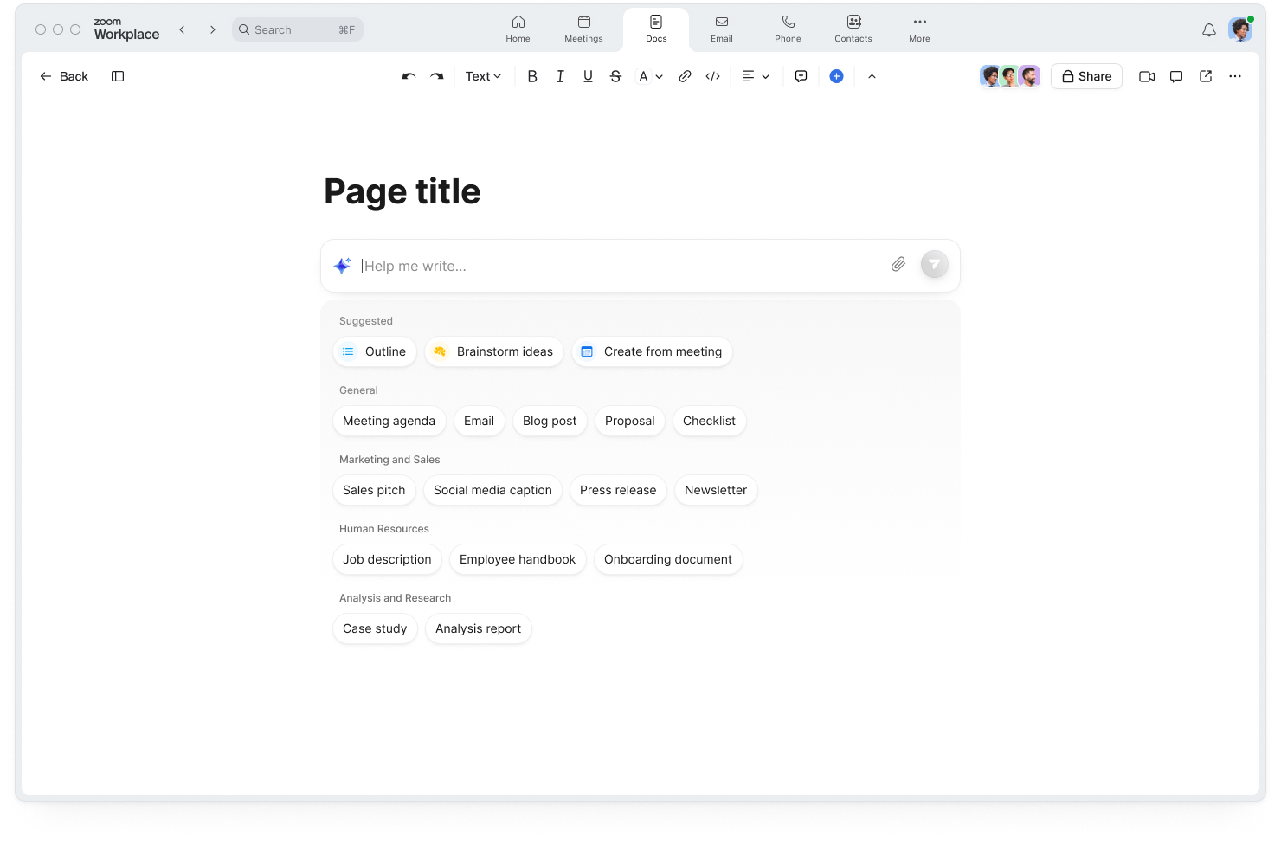Open comments with the comment bubble icon
This screenshot has height=844, width=1281.
click(x=801, y=76)
